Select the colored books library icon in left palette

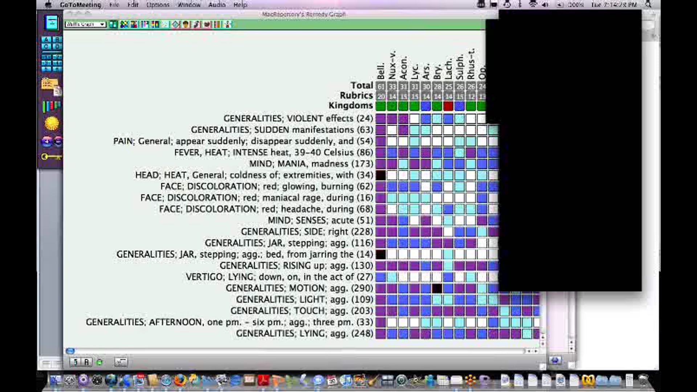coord(51,105)
